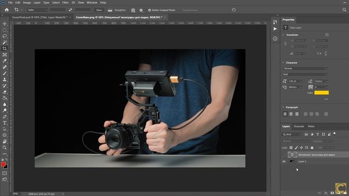The height and width of the screenshot is (196, 349).
Task: Switch to the Paths tab
Action: coord(311,126)
